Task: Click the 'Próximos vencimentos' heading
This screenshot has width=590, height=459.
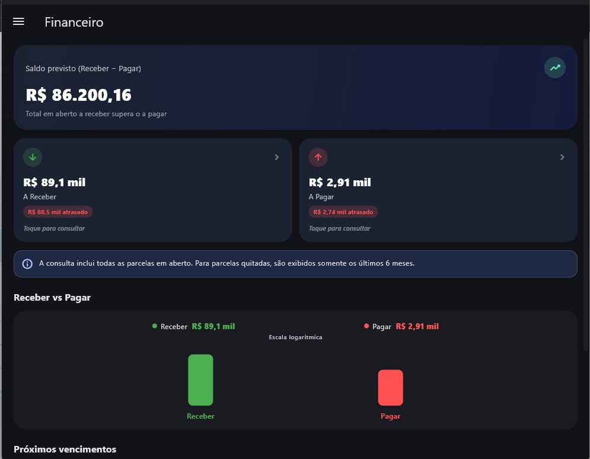Action: [x=65, y=450]
